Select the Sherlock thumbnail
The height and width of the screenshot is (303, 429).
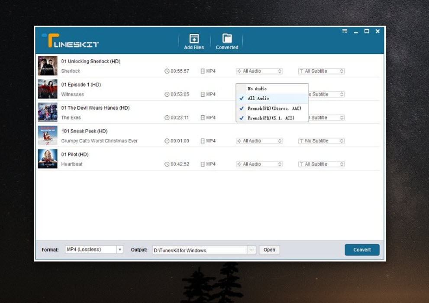coord(48,66)
